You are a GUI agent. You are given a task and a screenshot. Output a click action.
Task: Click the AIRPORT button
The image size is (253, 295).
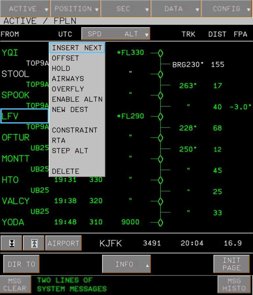click(x=63, y=243)
